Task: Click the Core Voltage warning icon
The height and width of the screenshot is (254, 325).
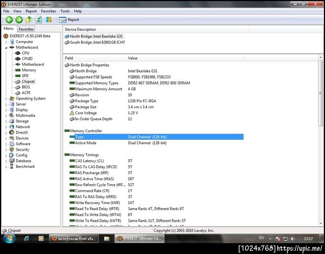Action: (x=72, y=113)
